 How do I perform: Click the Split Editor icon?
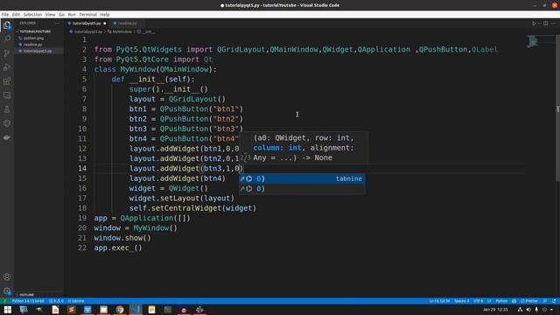546,24
